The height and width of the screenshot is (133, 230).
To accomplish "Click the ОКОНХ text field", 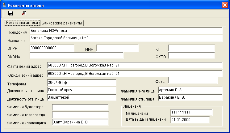I will click(77, 55).
